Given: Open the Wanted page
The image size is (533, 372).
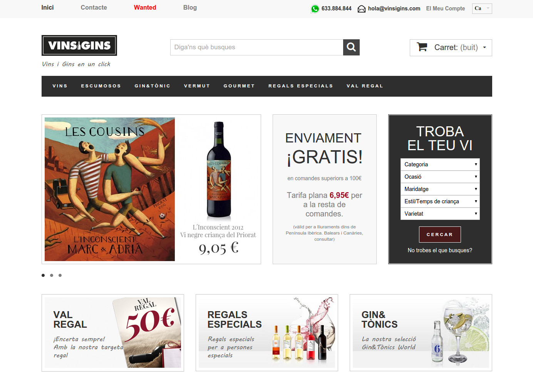Looking at the screenshot, I should click(145, 8).
